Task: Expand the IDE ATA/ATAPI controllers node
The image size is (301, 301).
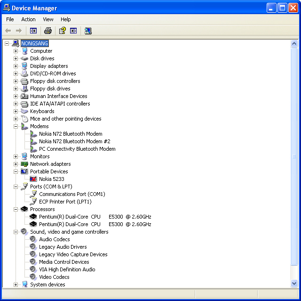Action: coord(16,104)
